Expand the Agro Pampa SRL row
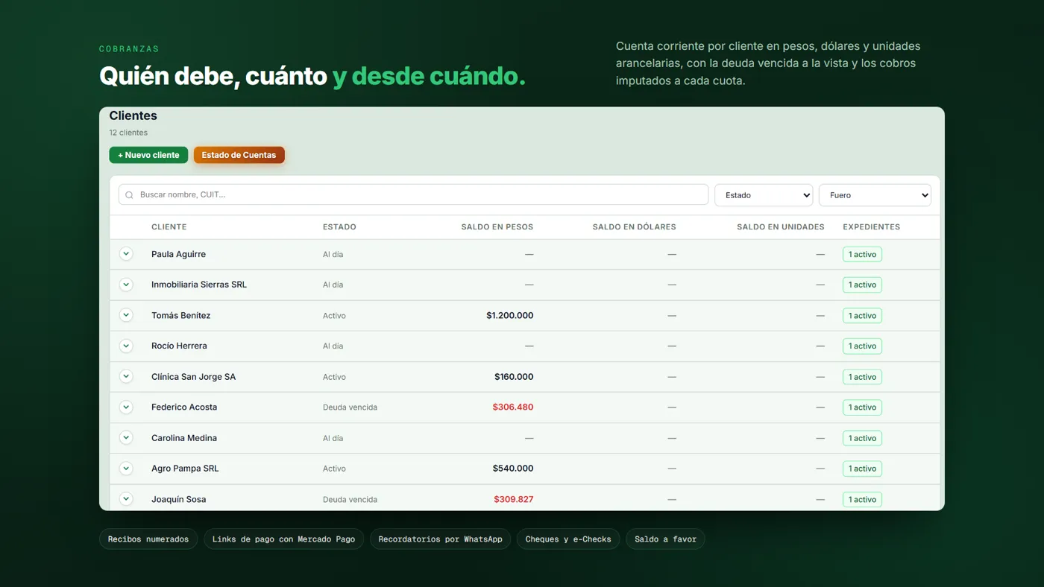The height and width of the screenshot is (587, 1044). [126, 468]
